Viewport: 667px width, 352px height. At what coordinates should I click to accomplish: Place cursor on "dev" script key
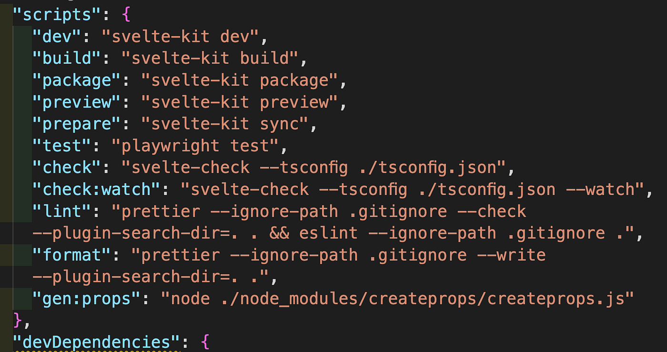(x=52, y=37)
